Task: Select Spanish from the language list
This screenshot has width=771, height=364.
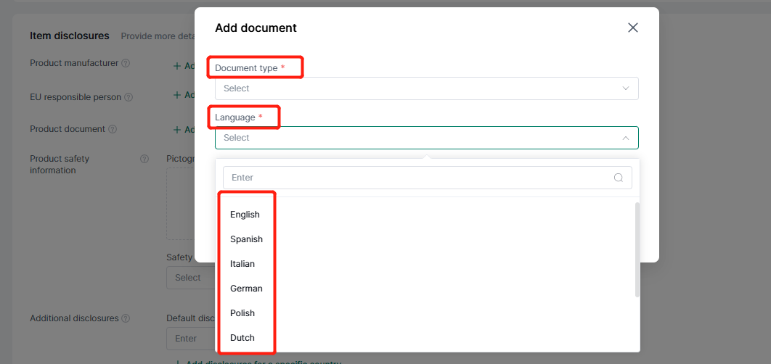Action: pyautogui.click(x=246, y=239)
